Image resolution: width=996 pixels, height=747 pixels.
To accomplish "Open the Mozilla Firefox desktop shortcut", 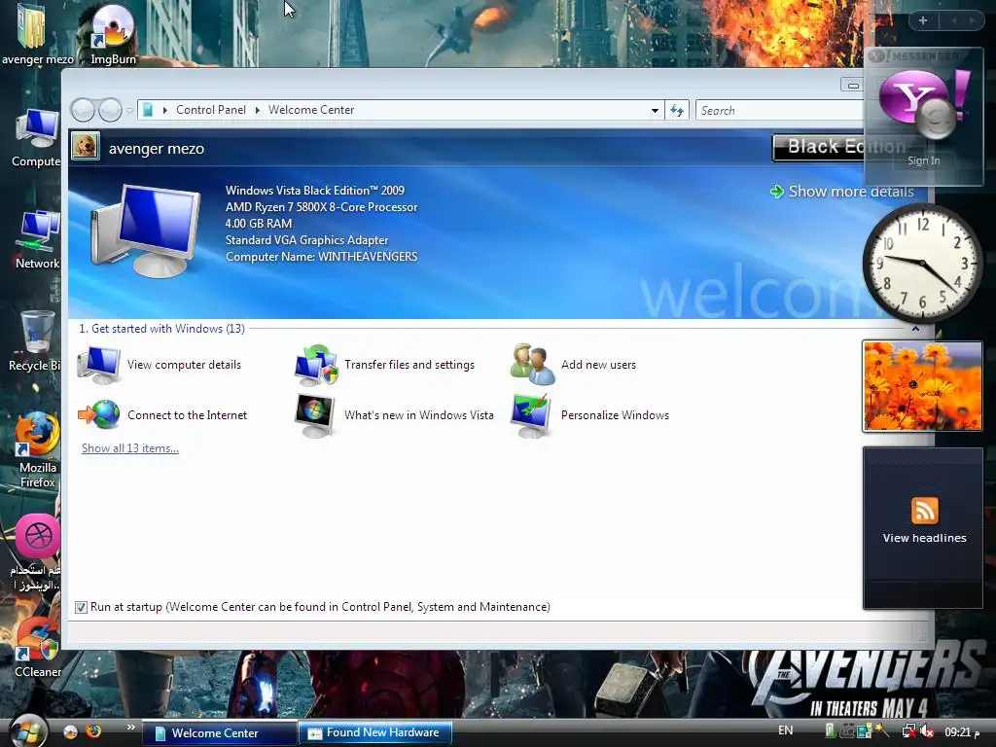I will tap(38, 449).
